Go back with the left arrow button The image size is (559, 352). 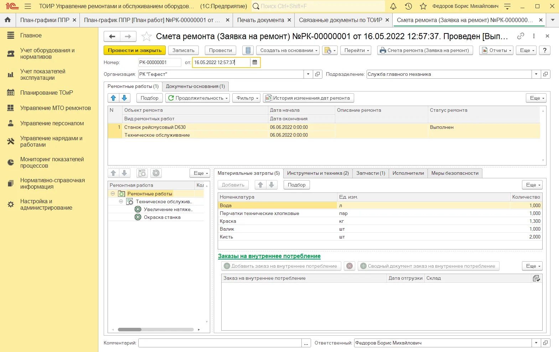click(x=112, y=36)
